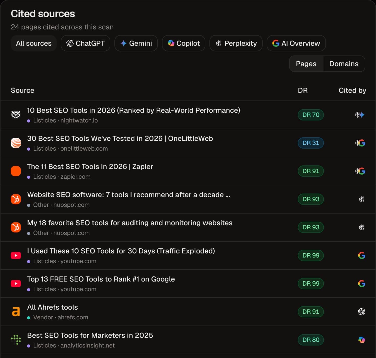
Task: Select the All sources filter
Action: (x=34, y=43)
